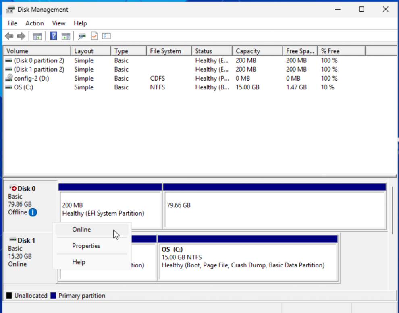Viewport: 399px width, 313px height.
Task: Select the 79.66 GB unallocated region
Action: (275, 205)
